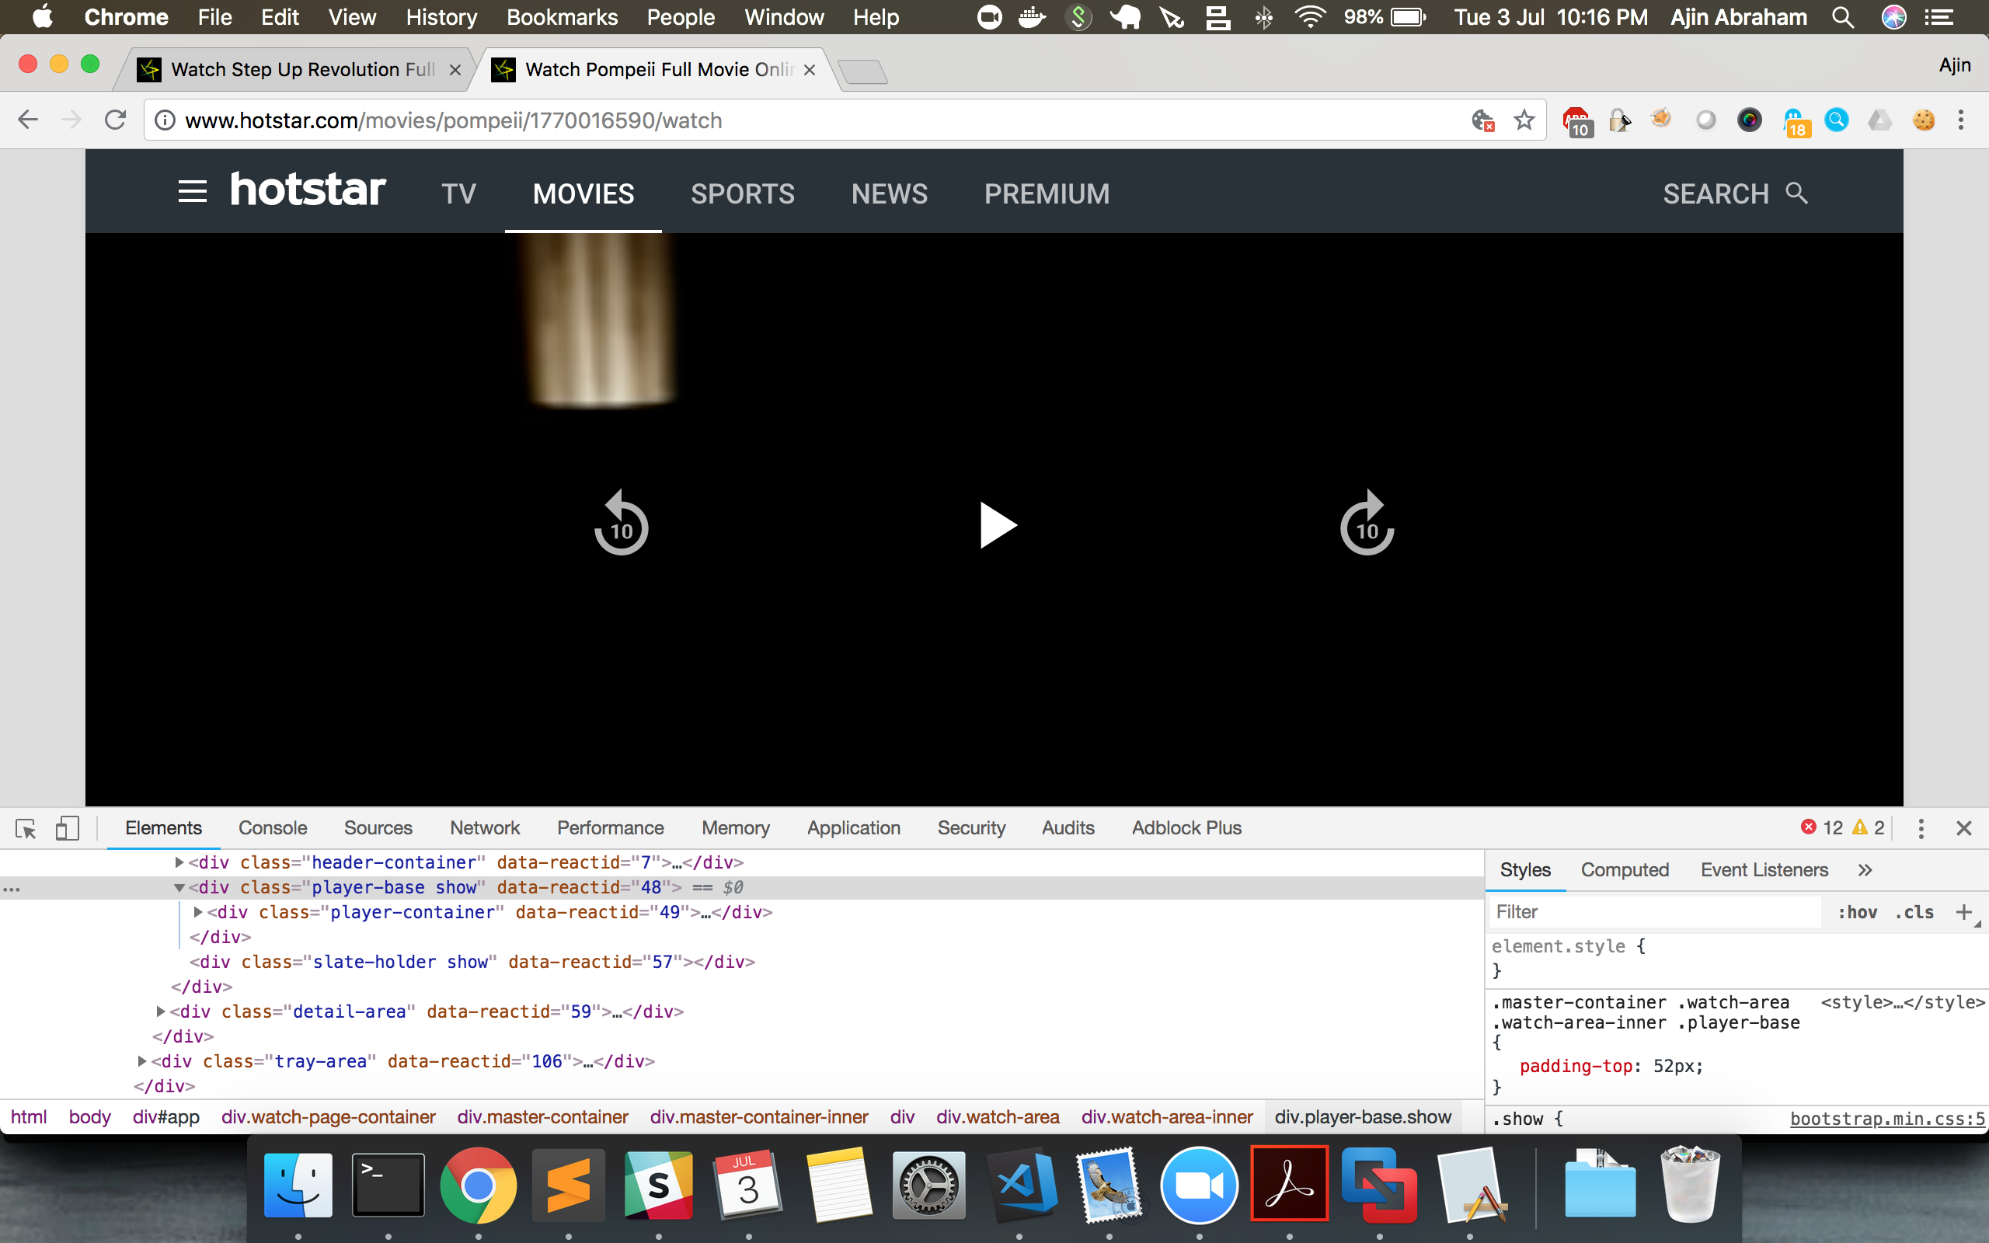Activate the inspect element picker
This screenshot has height=1243, width=1989.
[x=26, y=828]
